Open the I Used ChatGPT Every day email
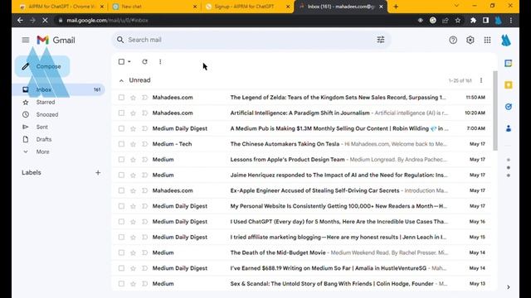Screen dimensions: 531x298 [301, 222]
